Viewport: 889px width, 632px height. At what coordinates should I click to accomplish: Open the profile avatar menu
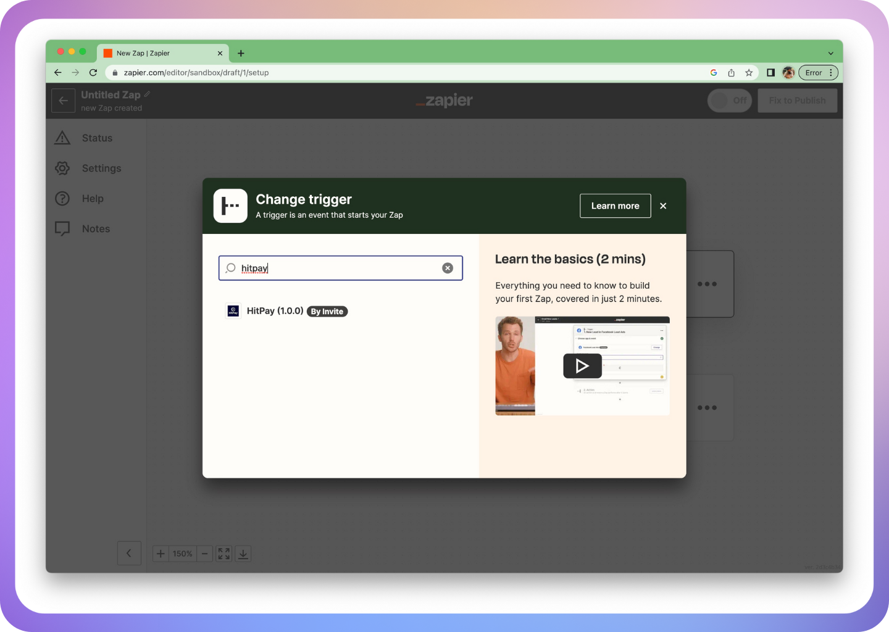coord(788,73)
